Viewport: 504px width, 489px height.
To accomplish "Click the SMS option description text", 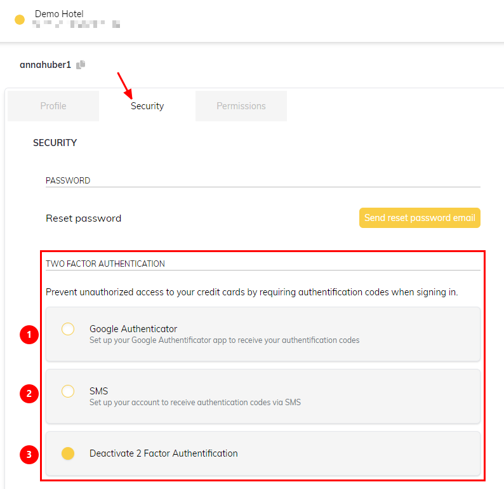I will [x=195, y=402].
